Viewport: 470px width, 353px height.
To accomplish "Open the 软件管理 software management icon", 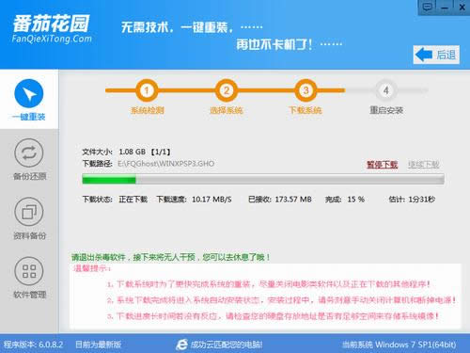I will 29,271.
